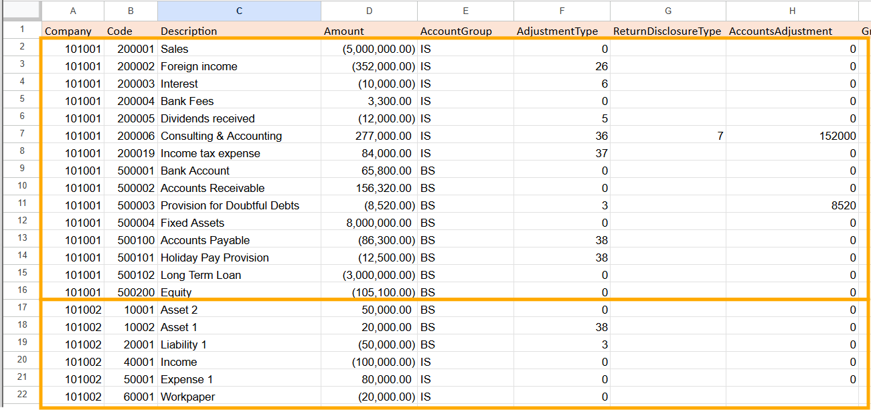Click the 'Sales' description cell
This screenshot has height=410, width=871.
(x=240, y=49)
